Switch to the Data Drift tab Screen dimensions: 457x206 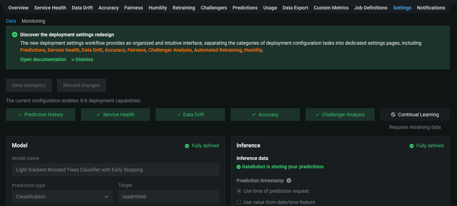[82, 8]
